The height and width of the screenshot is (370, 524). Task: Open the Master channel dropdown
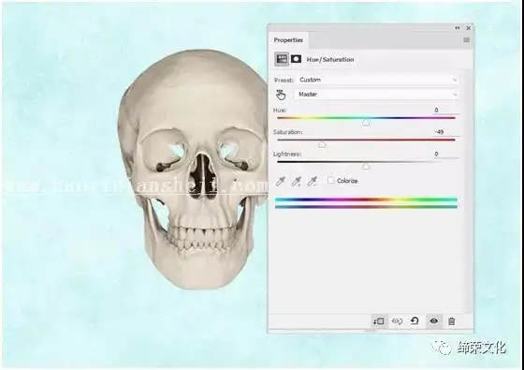coord(376,95)
